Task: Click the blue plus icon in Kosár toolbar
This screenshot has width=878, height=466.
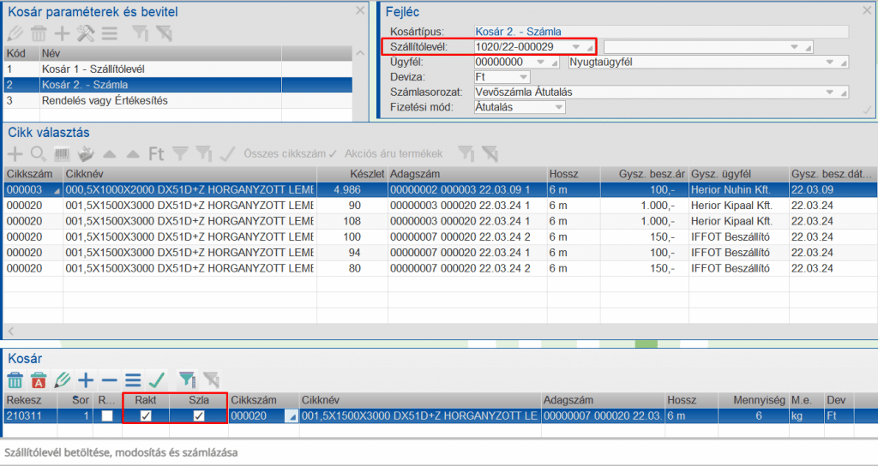Action: [x=86, y=379]
